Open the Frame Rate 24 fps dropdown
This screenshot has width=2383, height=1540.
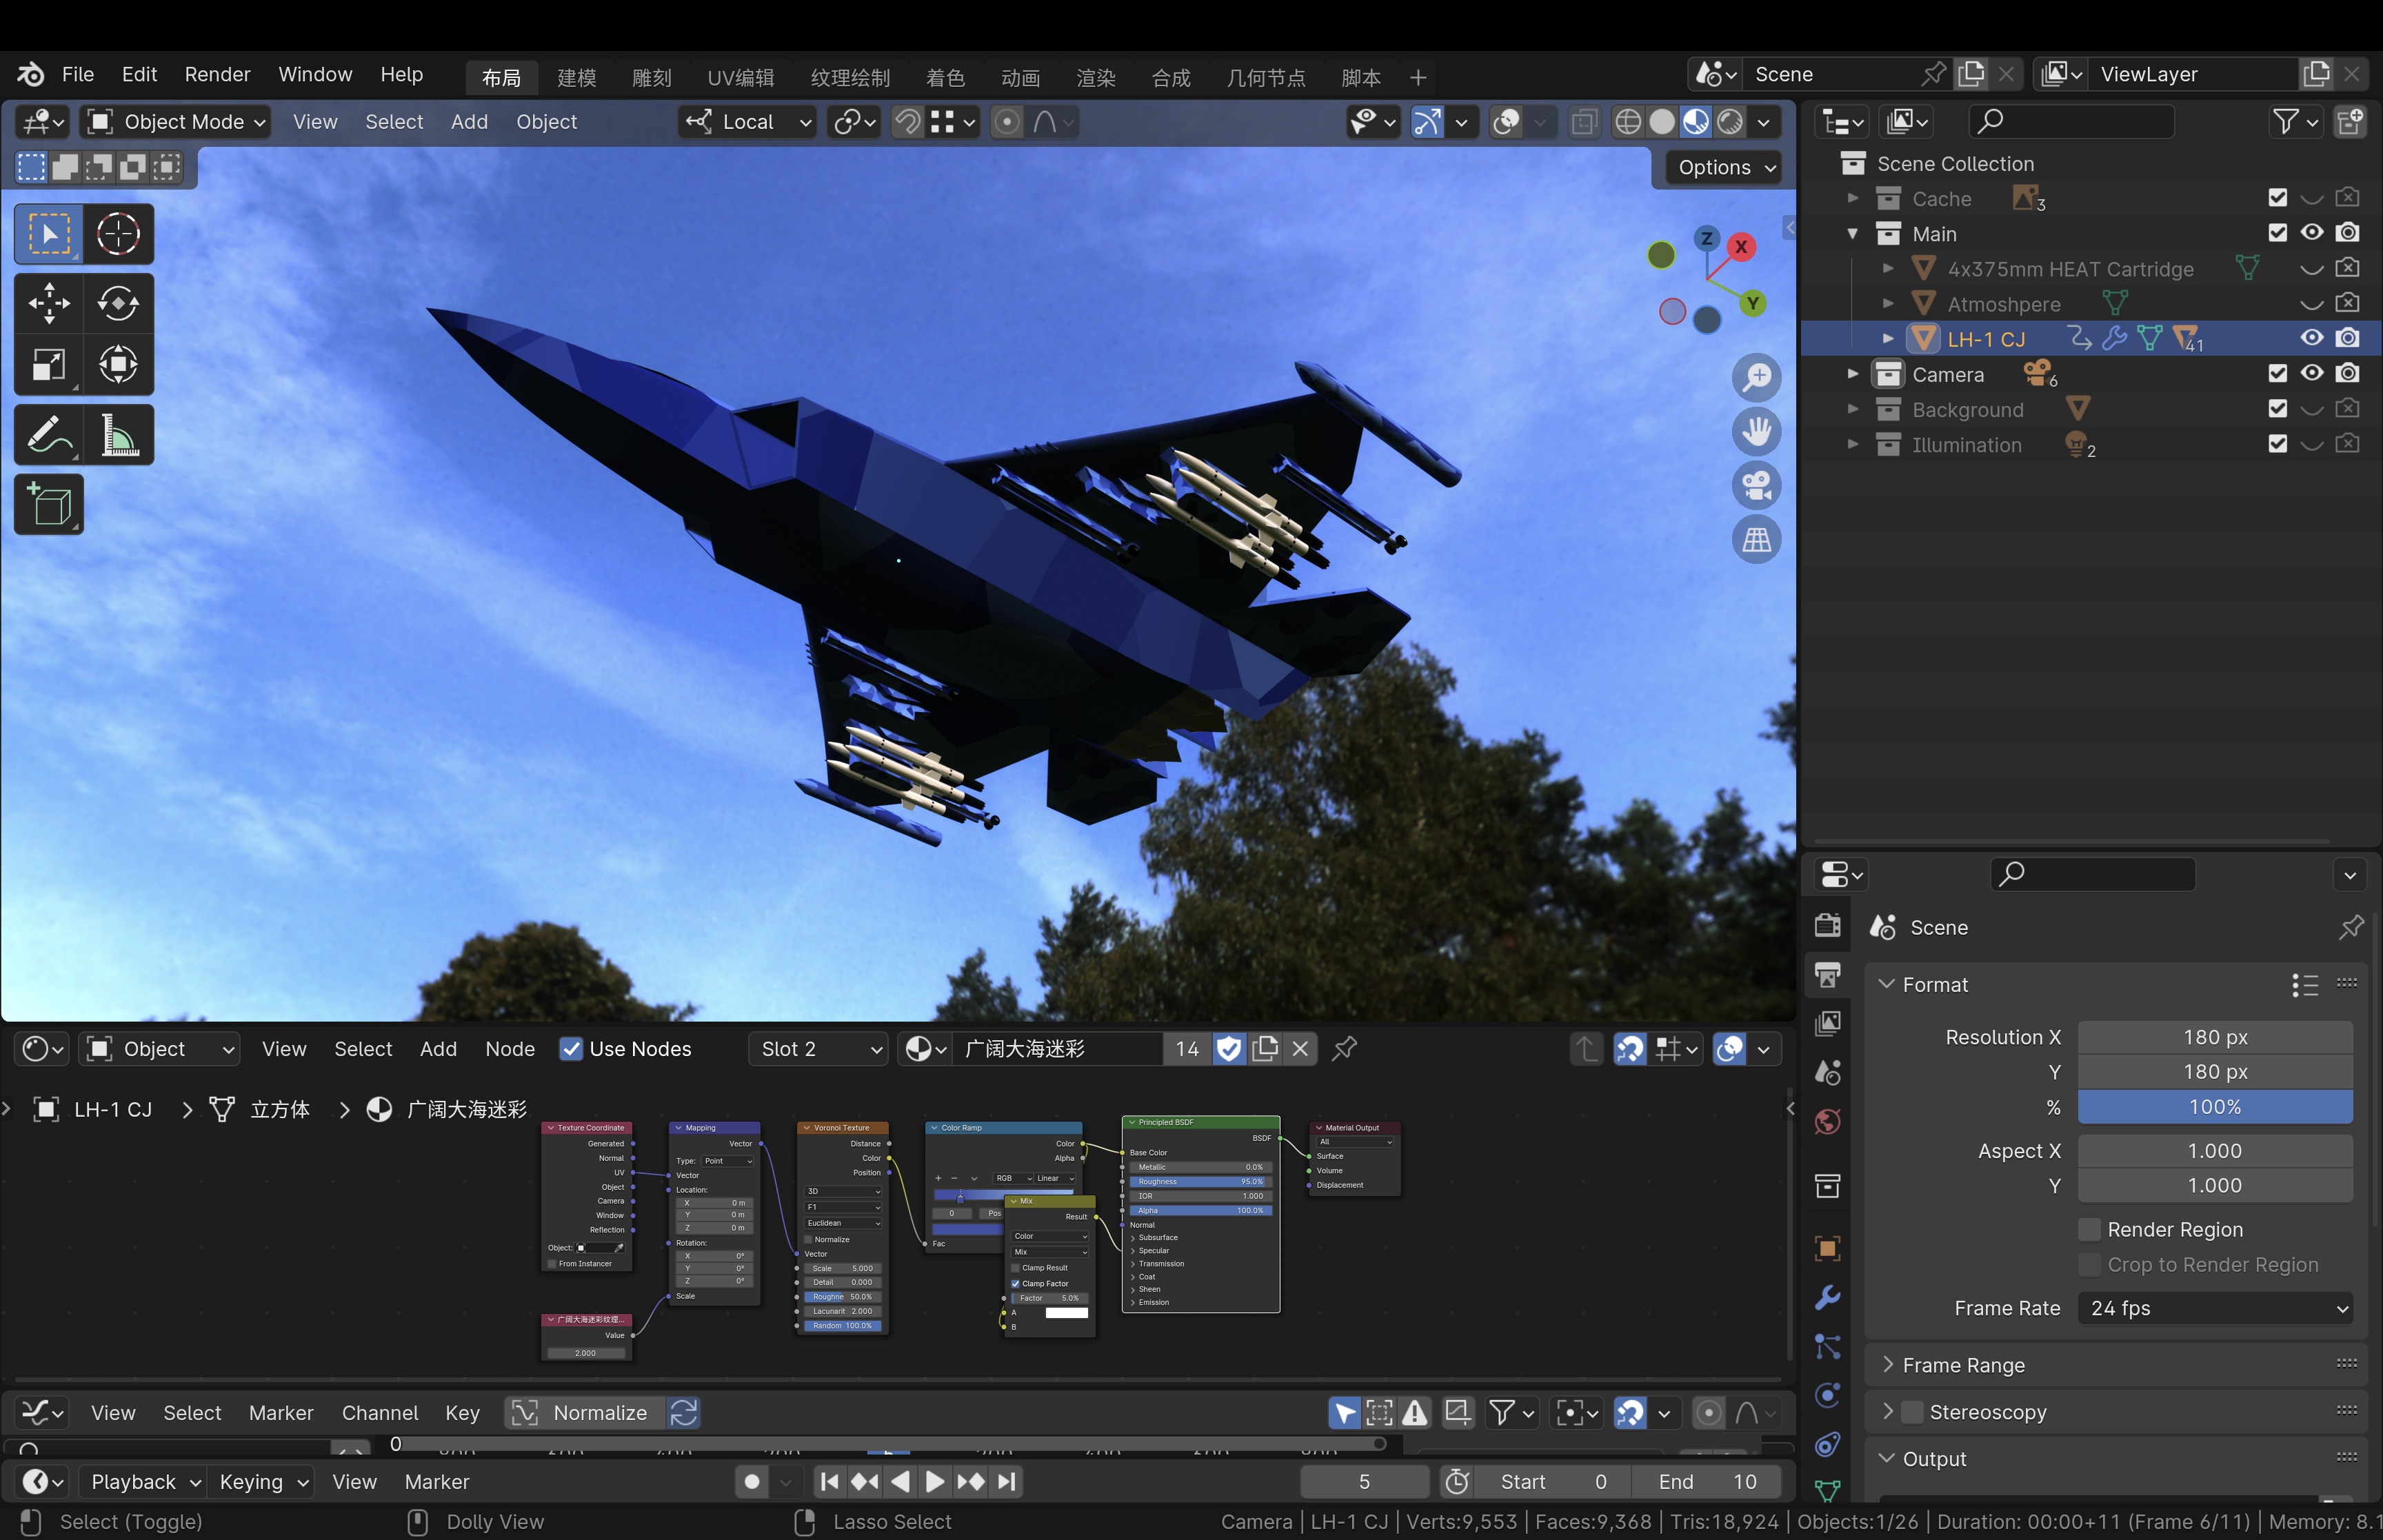point(2214,1308)
